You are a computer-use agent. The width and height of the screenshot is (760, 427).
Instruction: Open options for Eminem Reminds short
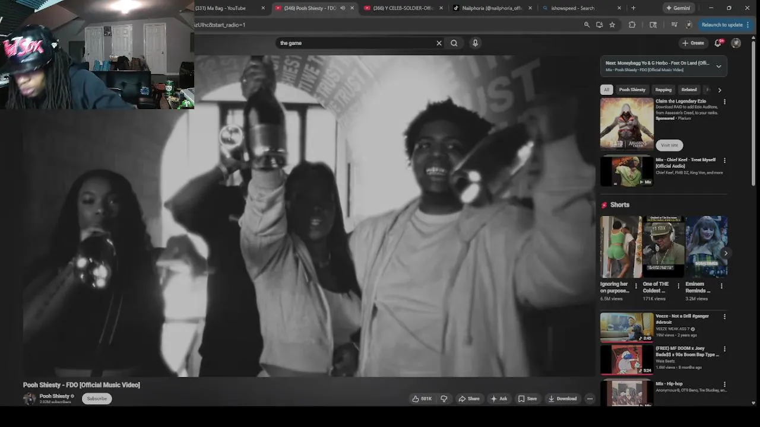pos(721,286)
